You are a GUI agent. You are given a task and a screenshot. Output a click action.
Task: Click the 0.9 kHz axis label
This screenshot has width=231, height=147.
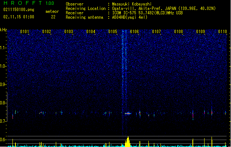[3, 85]
